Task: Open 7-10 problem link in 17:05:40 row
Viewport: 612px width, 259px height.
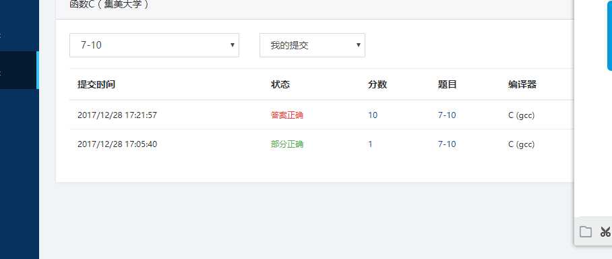Action: click(447, 144)
